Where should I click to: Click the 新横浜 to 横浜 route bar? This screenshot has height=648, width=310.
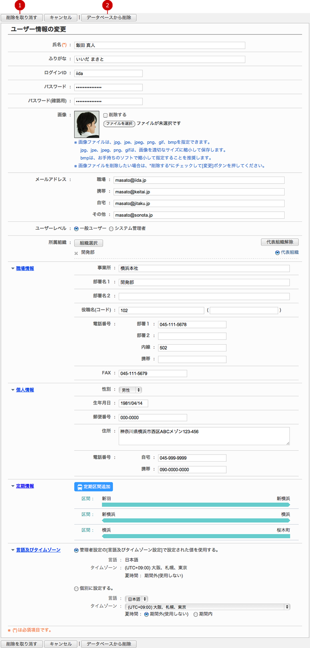pyautogui.click(x=196, y=520)
